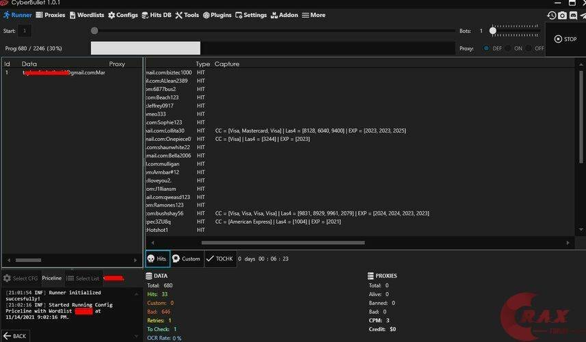Click the history clock icon

click(551, 15)
